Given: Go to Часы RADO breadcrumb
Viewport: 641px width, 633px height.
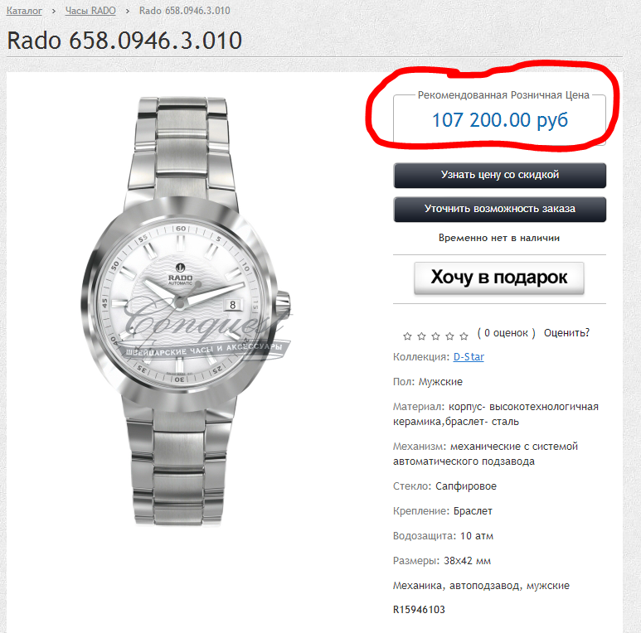Looking at the screenshot, I should point(90,11).
